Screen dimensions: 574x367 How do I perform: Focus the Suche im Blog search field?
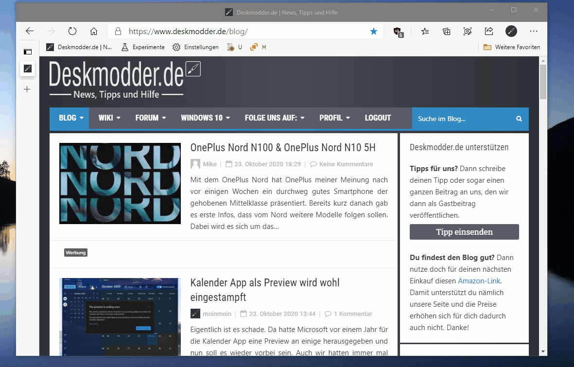pyautogui.click(x=463, y=119)
